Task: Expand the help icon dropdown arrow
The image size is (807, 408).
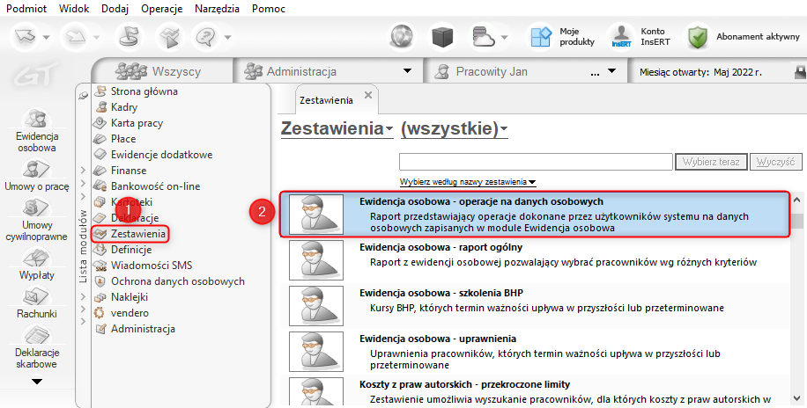Action: point(227,38)
